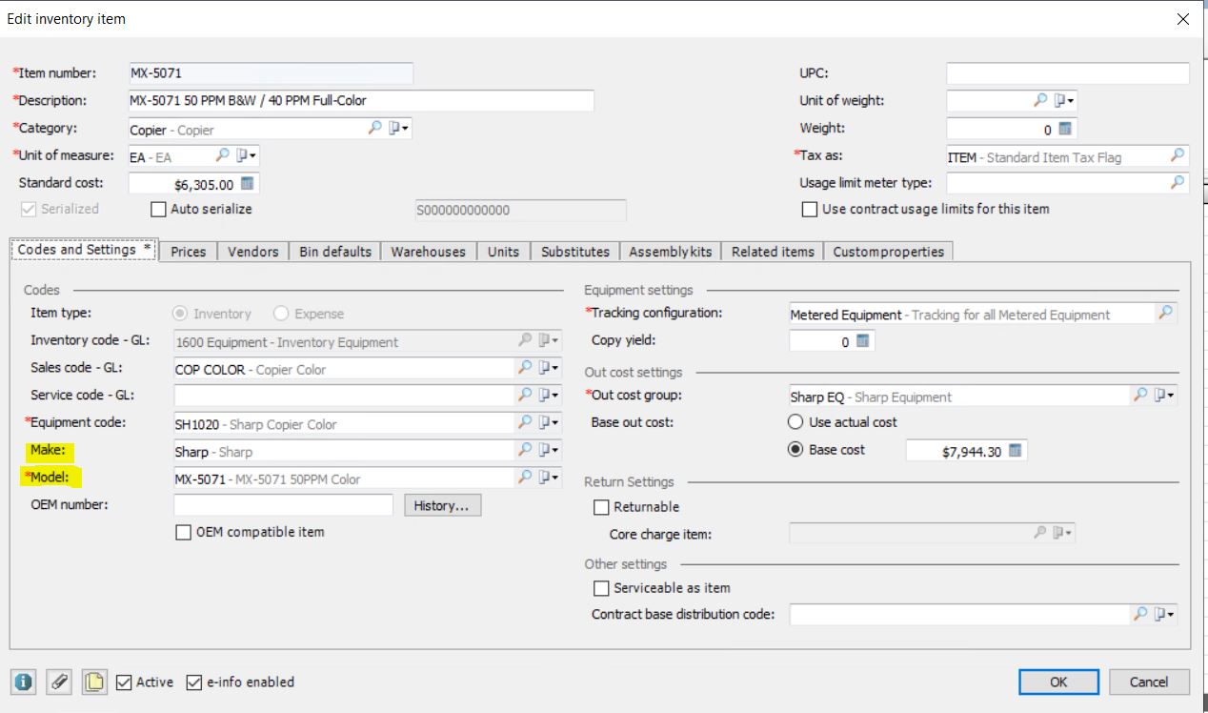Open the Bin defaults tab
The width and height of the screenshot is (1208, 713).
point(335,252)
